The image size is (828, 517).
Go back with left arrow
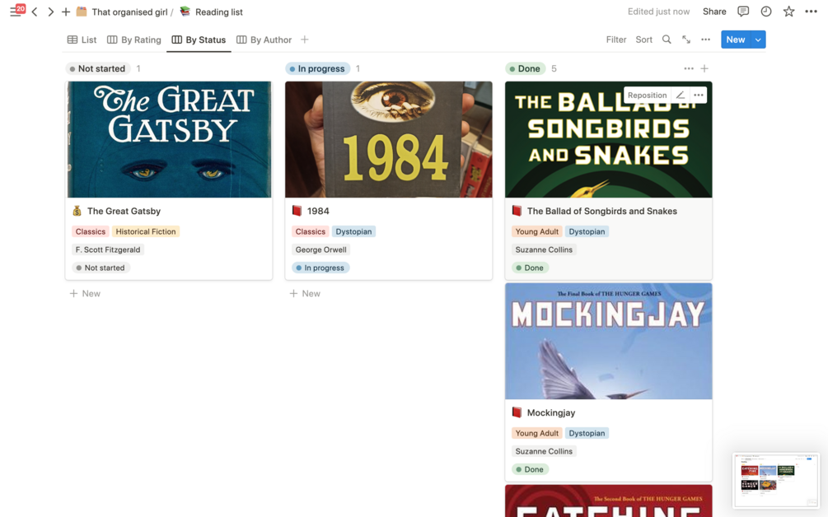coord(35,12)
